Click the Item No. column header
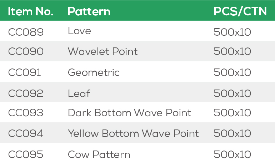This screenshot has height=163, width=275. coord(30,11)
